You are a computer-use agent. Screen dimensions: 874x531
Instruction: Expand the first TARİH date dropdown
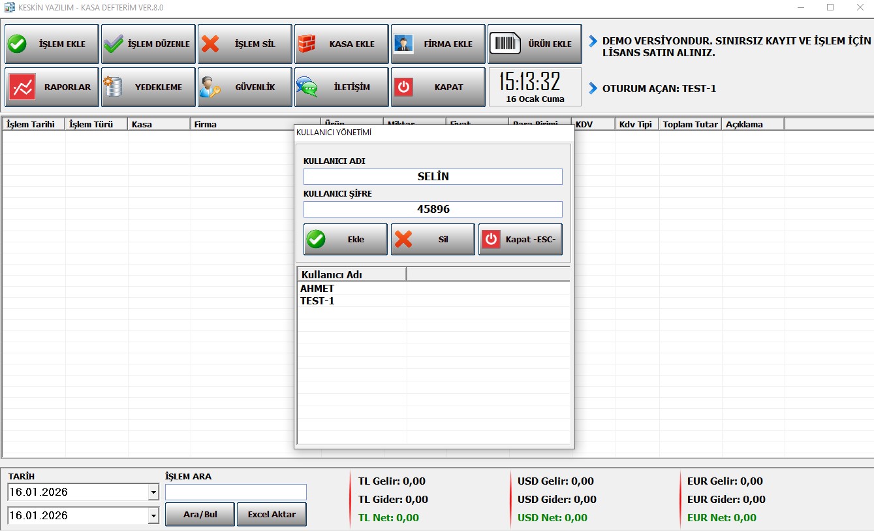[x=153, y=492]
